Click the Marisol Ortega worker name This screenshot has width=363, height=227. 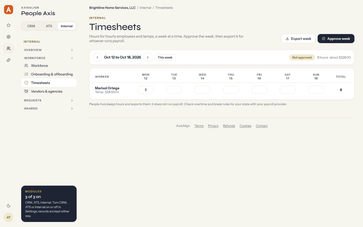click(107, 88)
